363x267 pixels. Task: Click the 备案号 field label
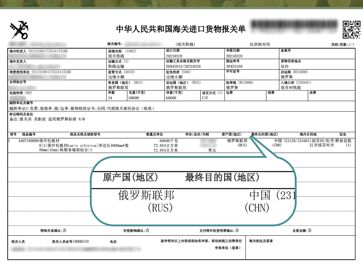[286, 51]
